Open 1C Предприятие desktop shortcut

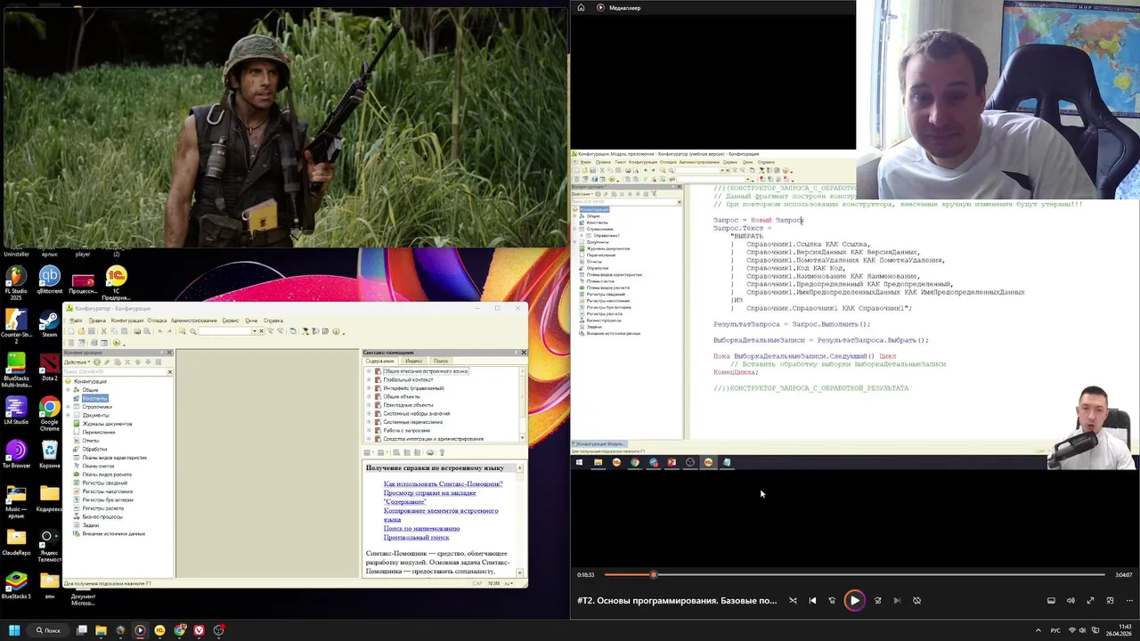click(x=117, y=283)
